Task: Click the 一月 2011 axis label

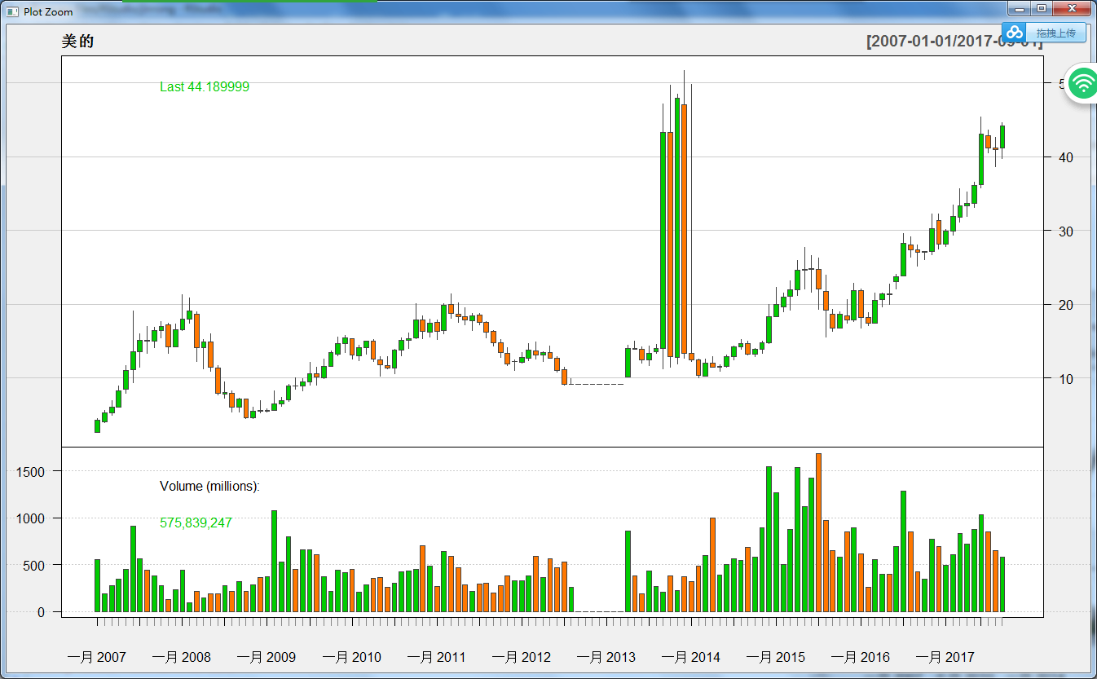Action: 436,657
